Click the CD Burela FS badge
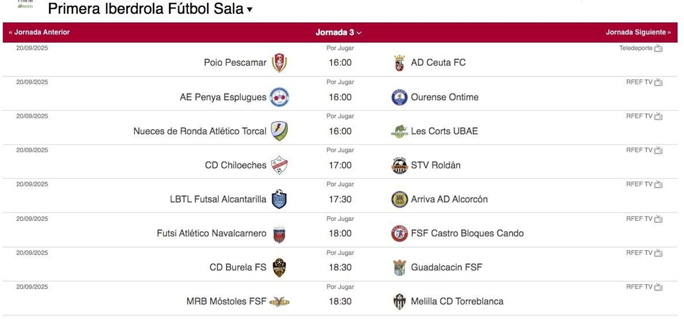Image resolution: width=684 pixels, height=319 pixels. coord(280,267)
